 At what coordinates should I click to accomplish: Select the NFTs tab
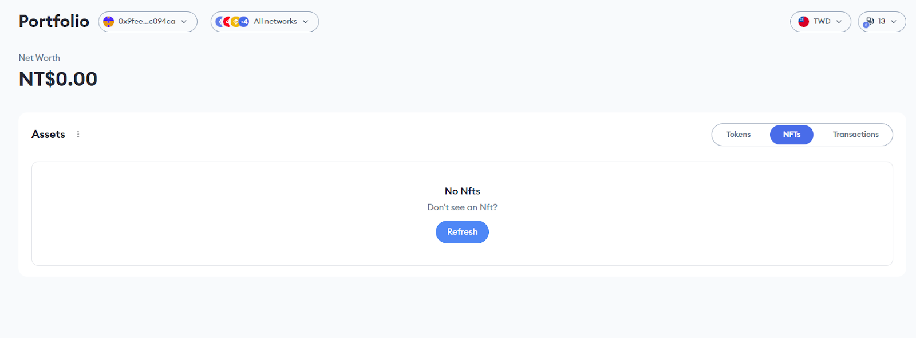(792, 135)
